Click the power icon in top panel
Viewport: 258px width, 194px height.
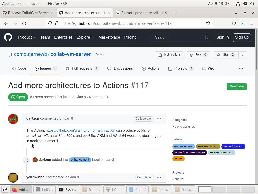(252, 4)
